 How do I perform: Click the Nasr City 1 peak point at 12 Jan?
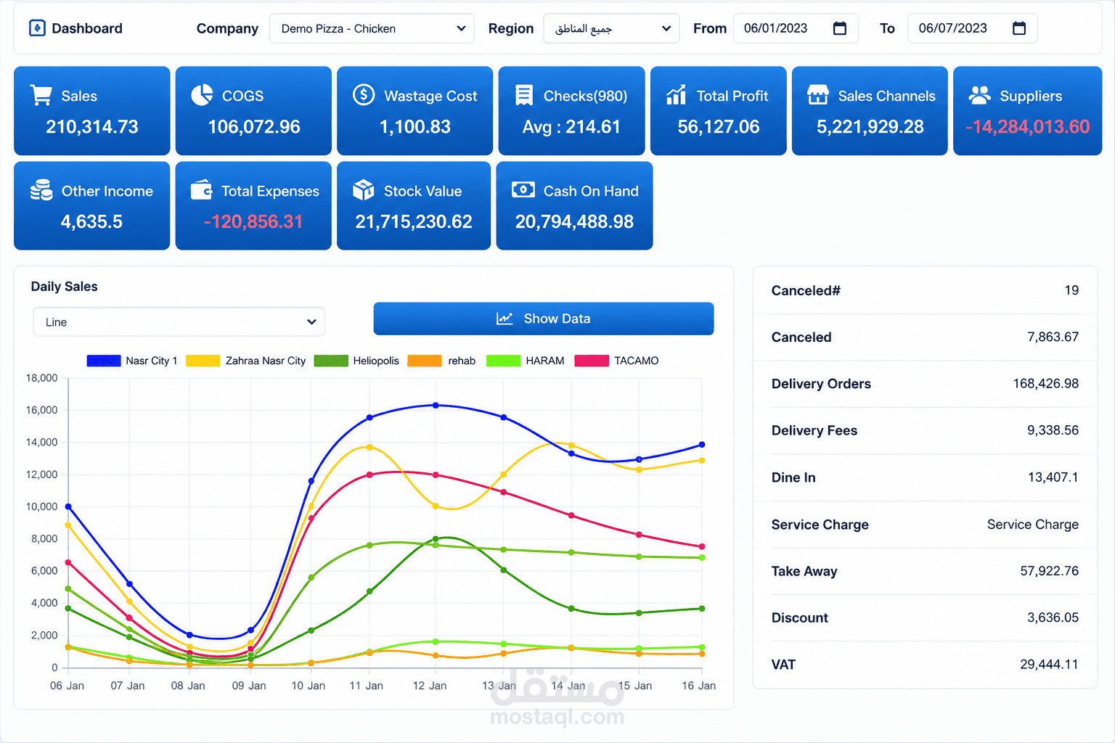pos(436,406)
